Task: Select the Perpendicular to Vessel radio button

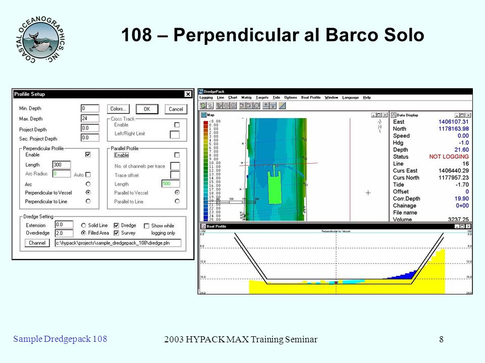Action: tap(88, 192)
